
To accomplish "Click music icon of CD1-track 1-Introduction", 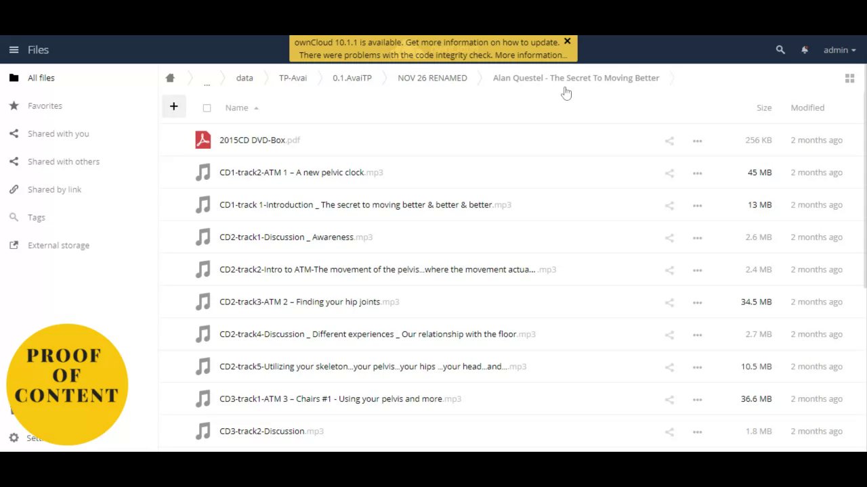I will (203, 205).
